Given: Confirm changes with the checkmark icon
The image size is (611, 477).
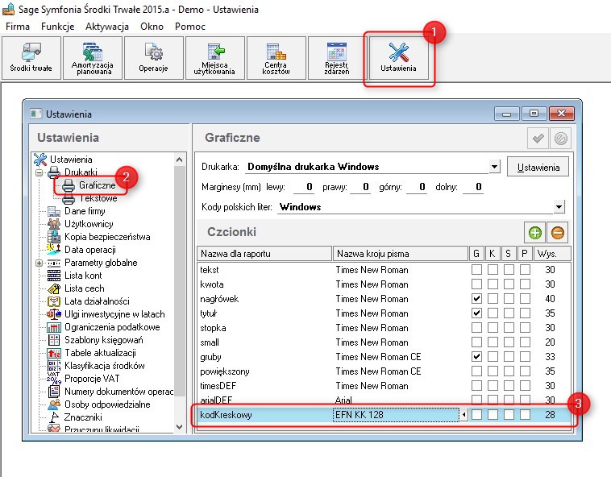Looking at the screenshot, I should click(538, 139).
